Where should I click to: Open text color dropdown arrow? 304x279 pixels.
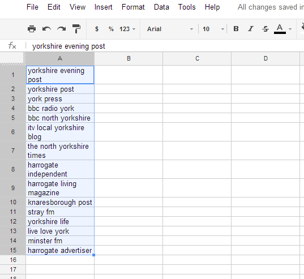coord(290,29)
